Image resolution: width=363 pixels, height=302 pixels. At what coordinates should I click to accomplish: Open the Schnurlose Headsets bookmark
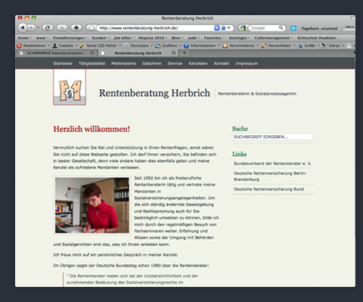[x=318, y=38]
